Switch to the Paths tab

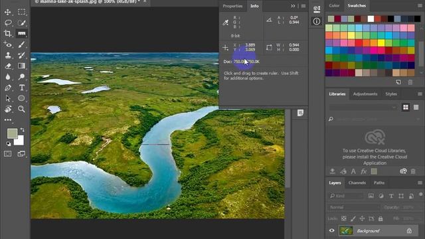pos(379,183)
